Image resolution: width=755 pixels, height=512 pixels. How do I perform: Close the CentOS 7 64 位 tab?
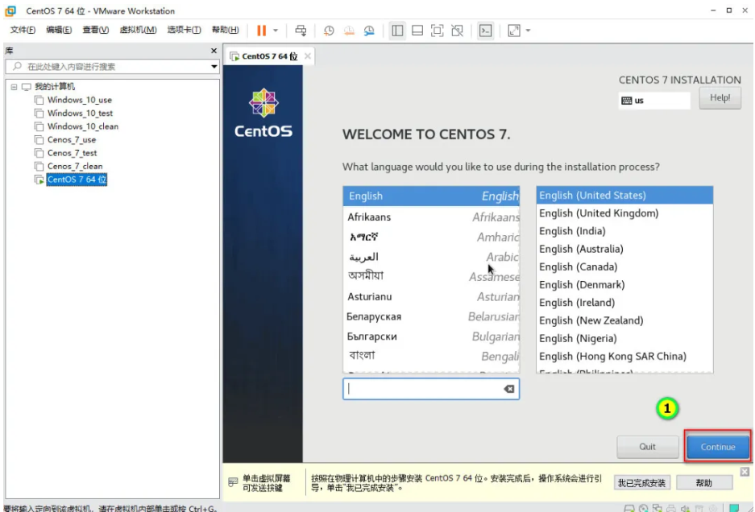307,56
